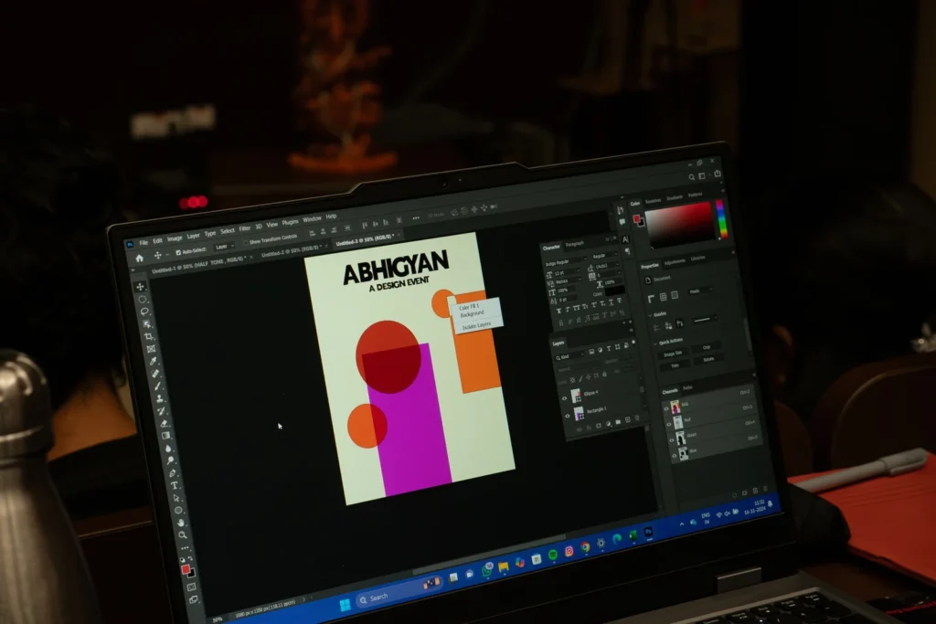Click the foreground color swatch in toolbar
The image size is (936, 624).
tap(186, 569)
